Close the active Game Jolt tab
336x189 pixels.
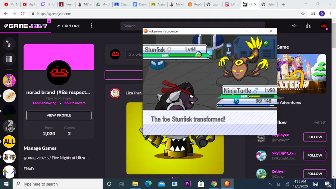click(x=255, y=4)
